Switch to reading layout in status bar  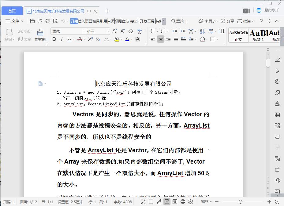[x=151, y=202]
